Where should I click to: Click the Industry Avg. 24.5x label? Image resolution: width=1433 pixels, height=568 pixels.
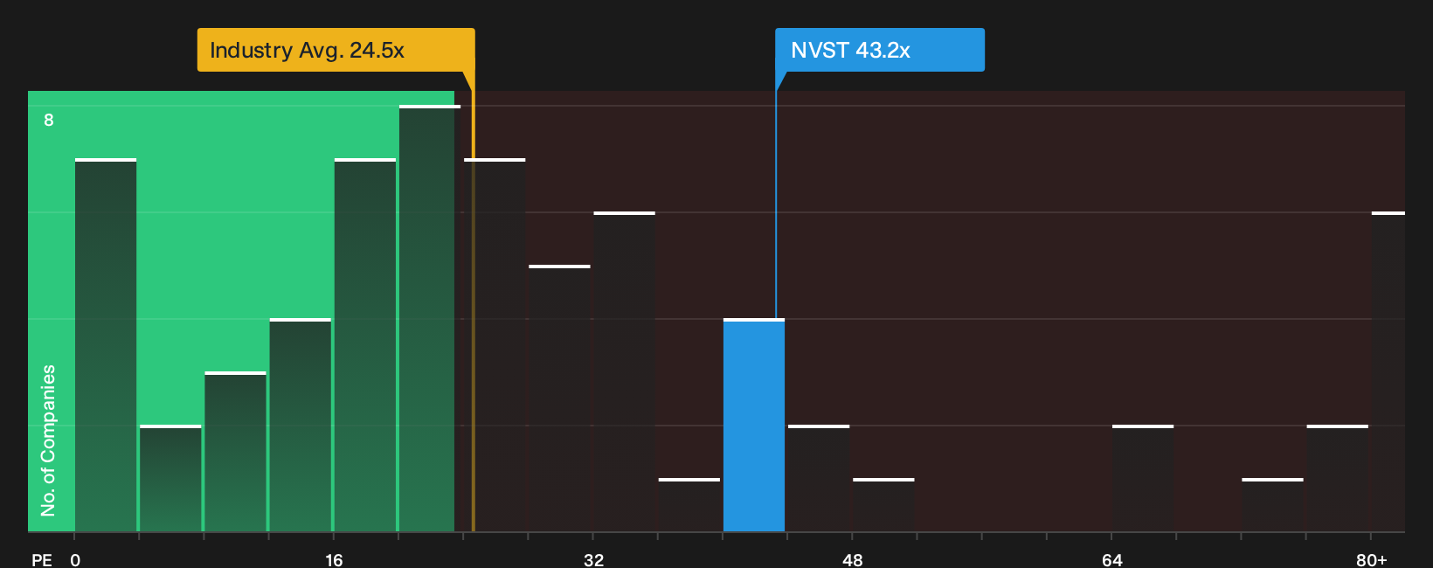tap(336, 50)
